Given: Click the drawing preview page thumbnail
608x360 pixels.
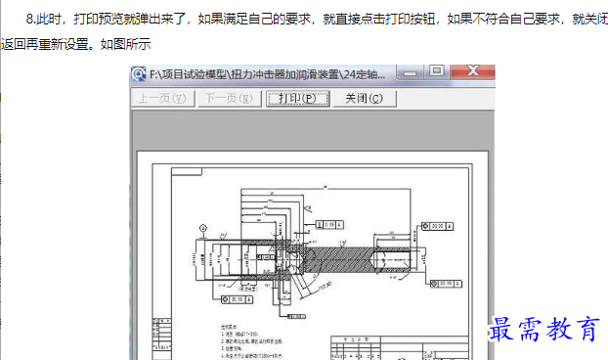Looking at the screenshot, I should click(312, 255).
